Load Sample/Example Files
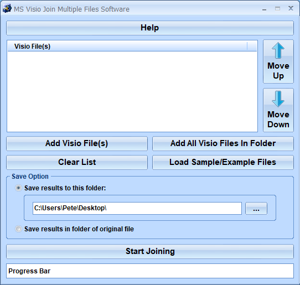This screenshot has height=285, width=300. tap(223, 162)
